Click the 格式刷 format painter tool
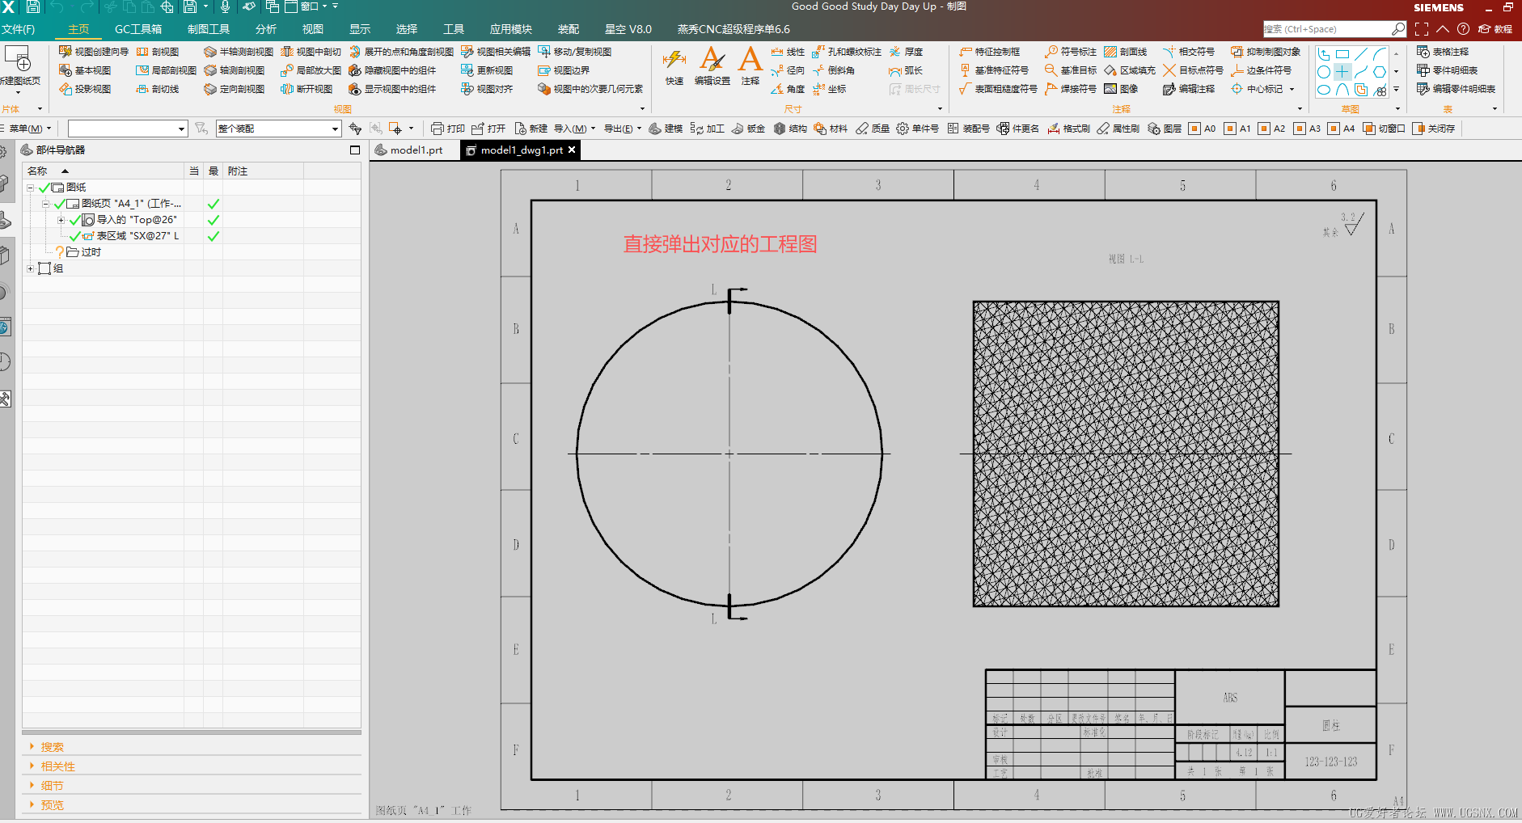 point(1068,129)
